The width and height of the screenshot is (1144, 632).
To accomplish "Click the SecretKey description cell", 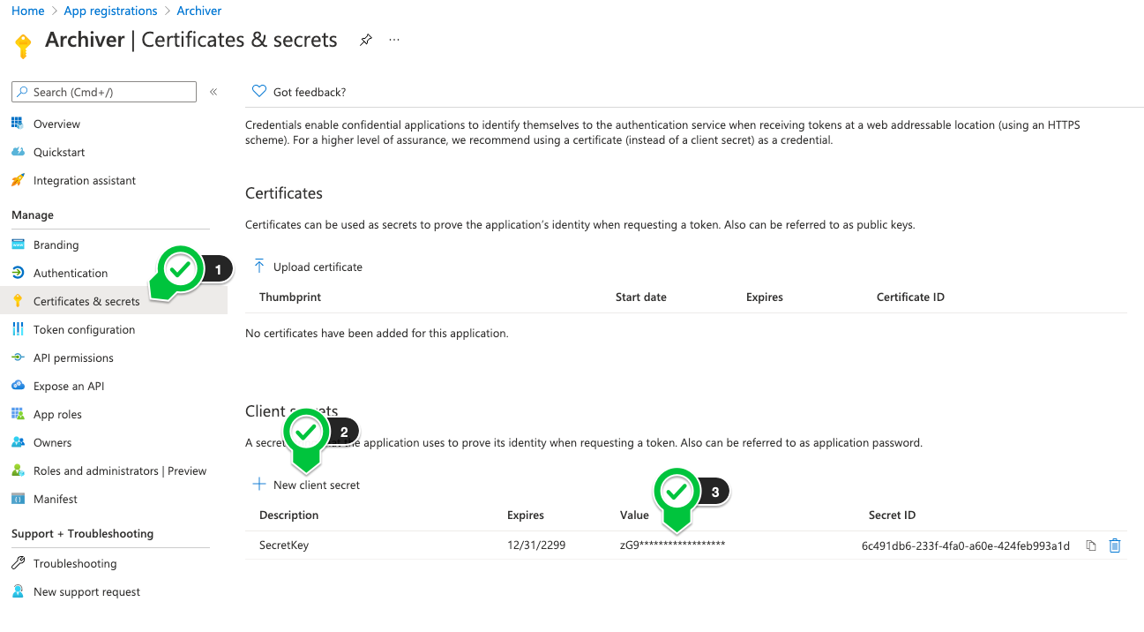I will [284, 545].
